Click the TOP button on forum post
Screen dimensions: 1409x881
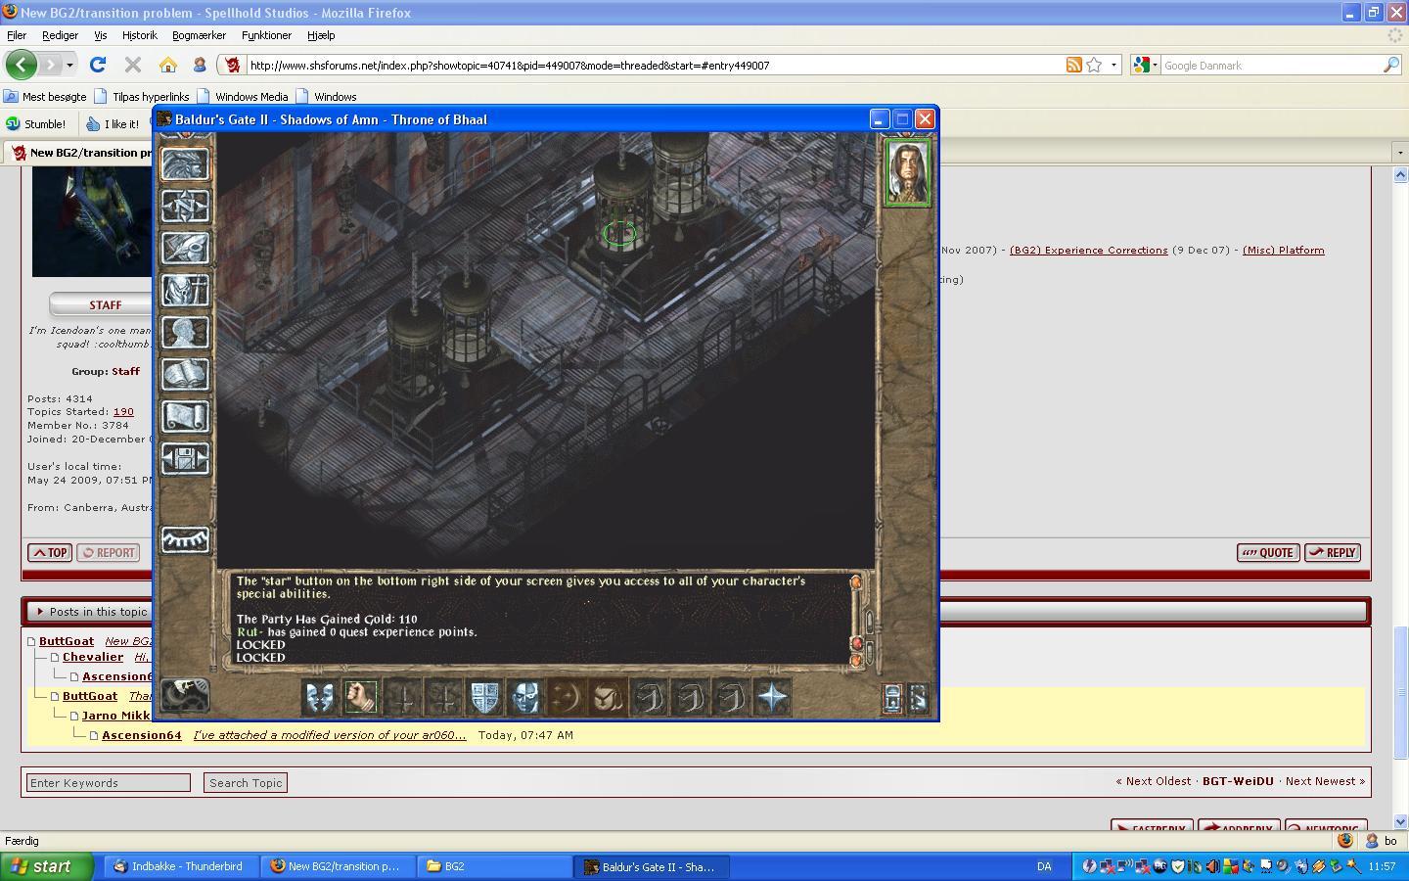coord(50,553)
